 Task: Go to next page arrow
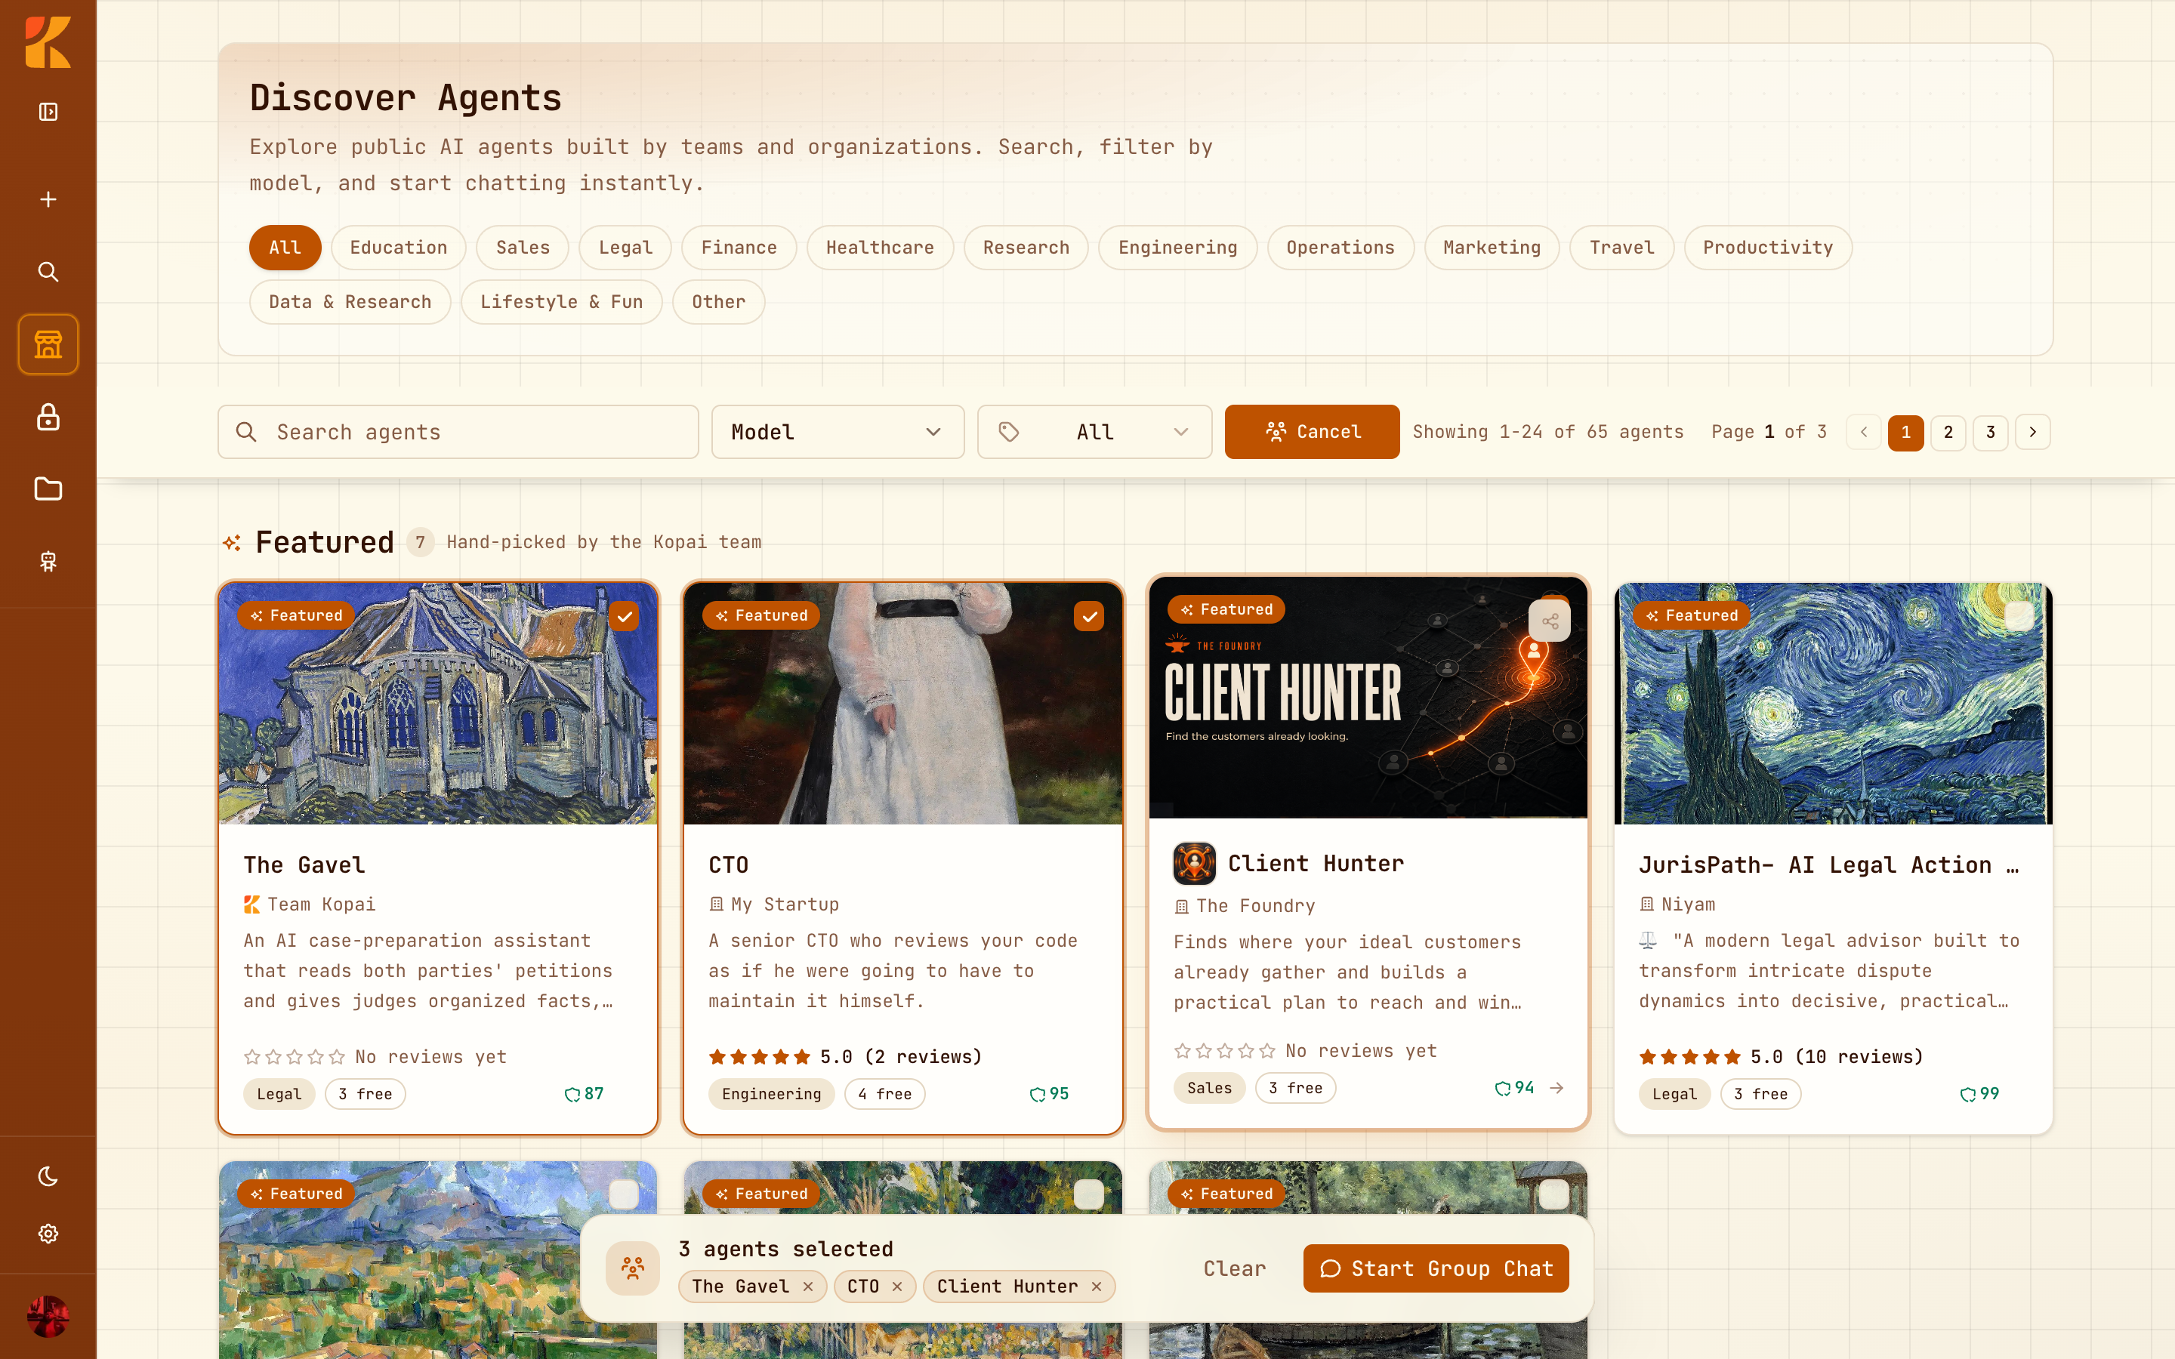2032,433
